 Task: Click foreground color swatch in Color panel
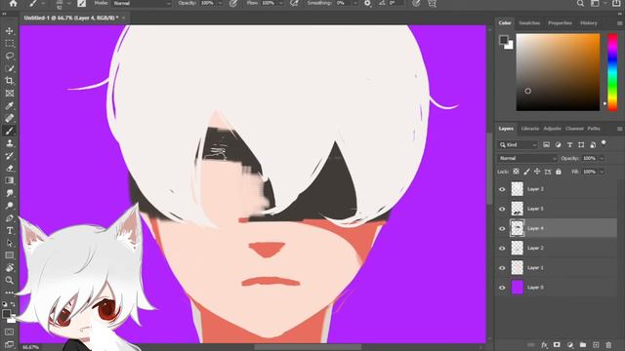point(504,40)
